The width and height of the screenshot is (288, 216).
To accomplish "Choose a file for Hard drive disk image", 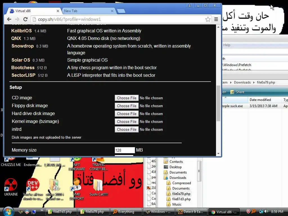I will [x=127, y=114].
